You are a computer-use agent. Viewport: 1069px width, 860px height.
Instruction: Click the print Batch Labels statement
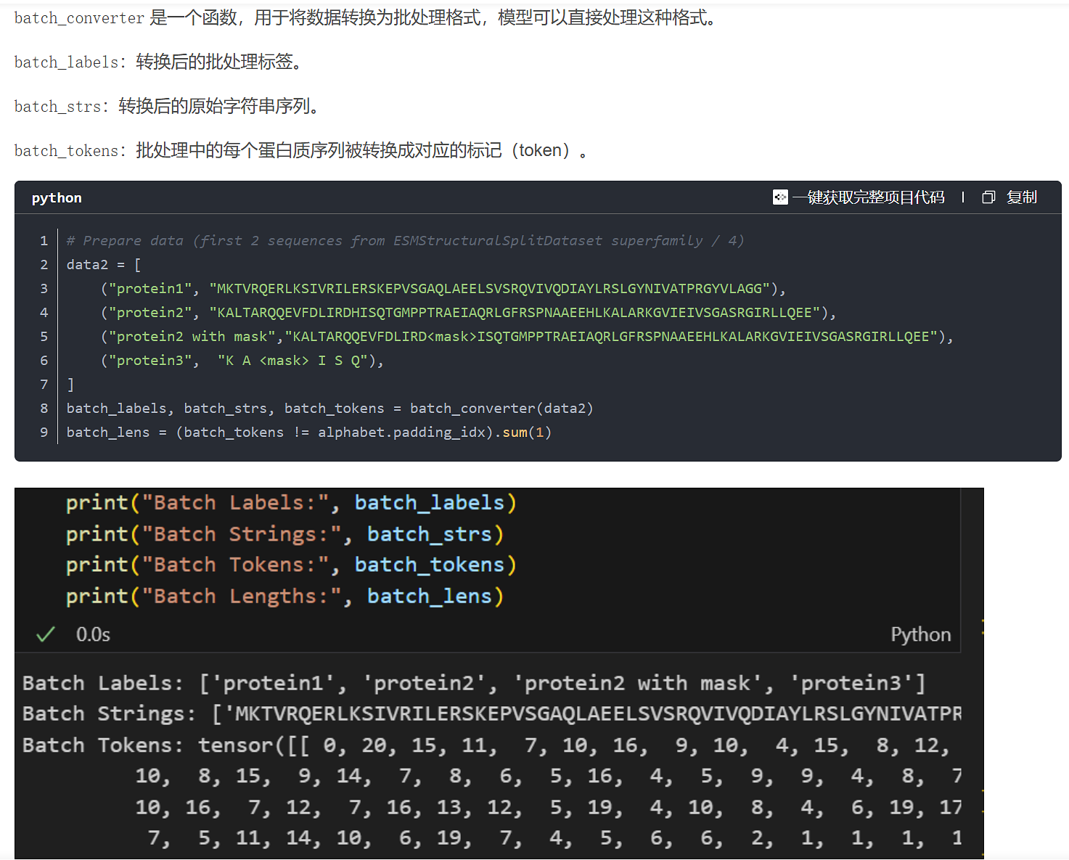pyautogui.click(x=291, y=503)
